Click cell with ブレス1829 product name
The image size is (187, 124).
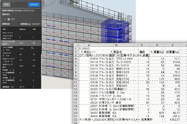[x=116, y=62]
